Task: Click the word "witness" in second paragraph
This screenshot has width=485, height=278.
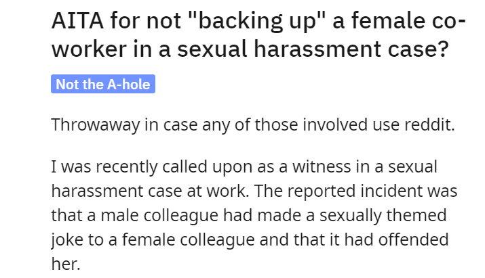Action: point(321,167)
